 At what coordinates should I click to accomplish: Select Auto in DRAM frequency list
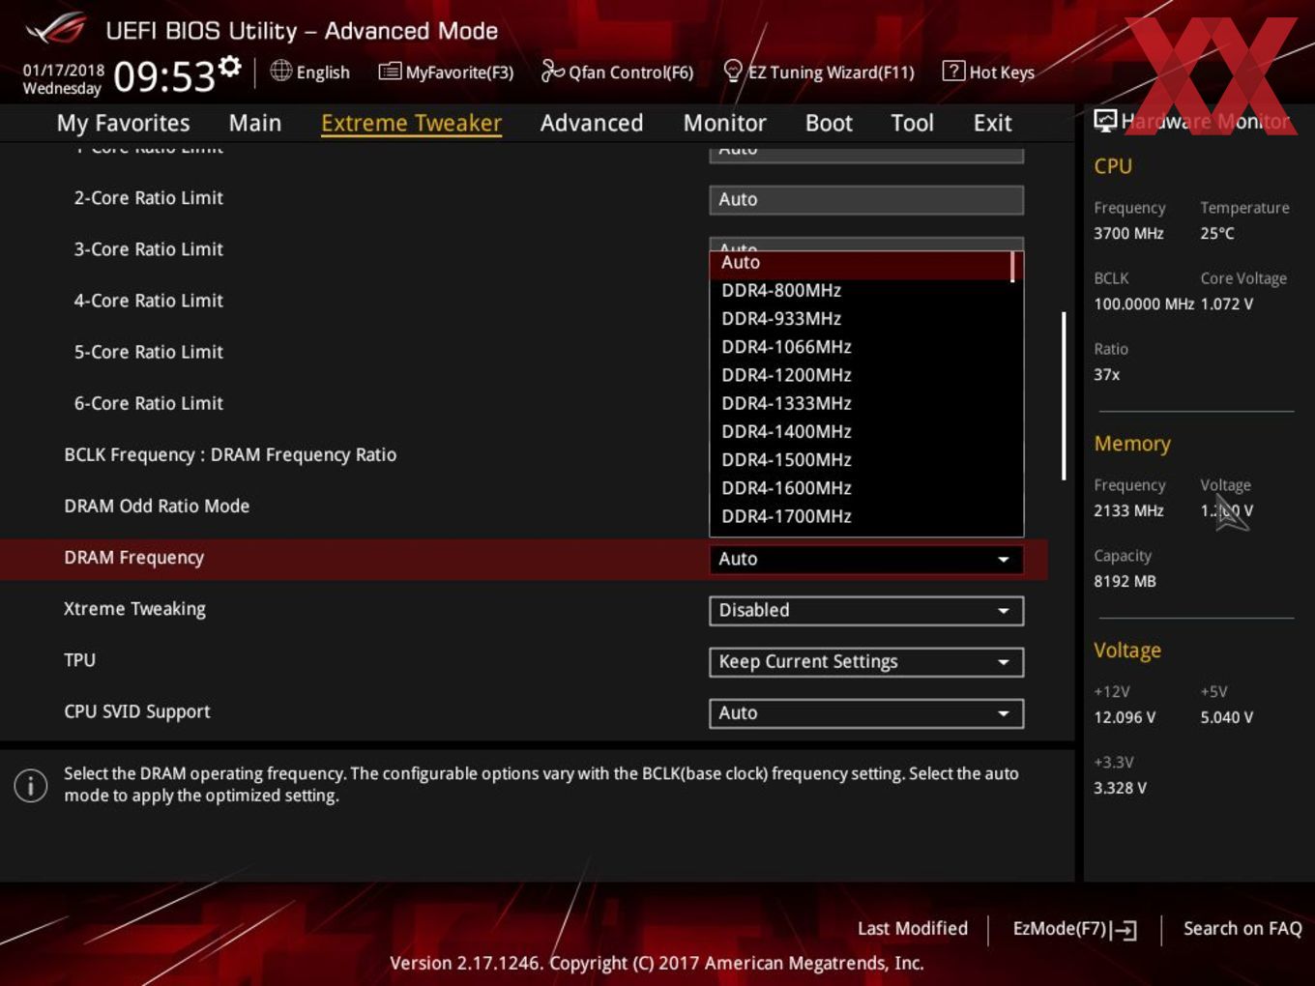(x=861, y=263)
